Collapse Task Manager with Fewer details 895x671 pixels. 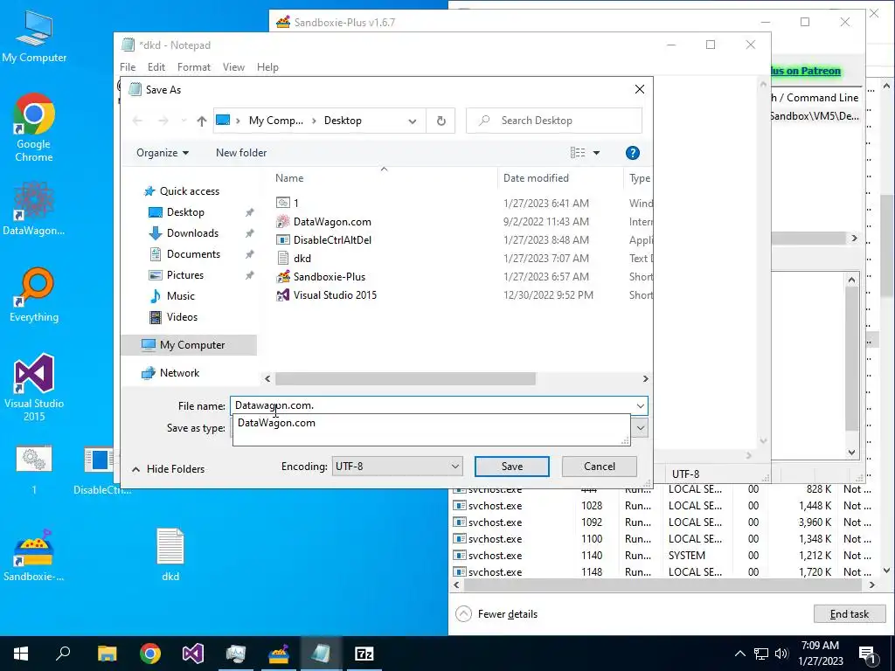496,614
